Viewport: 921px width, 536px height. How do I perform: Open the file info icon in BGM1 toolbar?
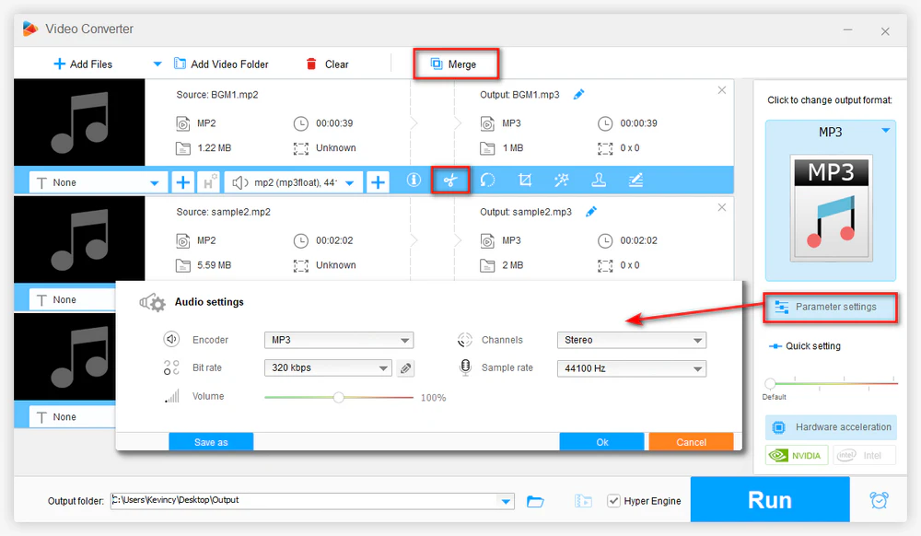(414, 181)
